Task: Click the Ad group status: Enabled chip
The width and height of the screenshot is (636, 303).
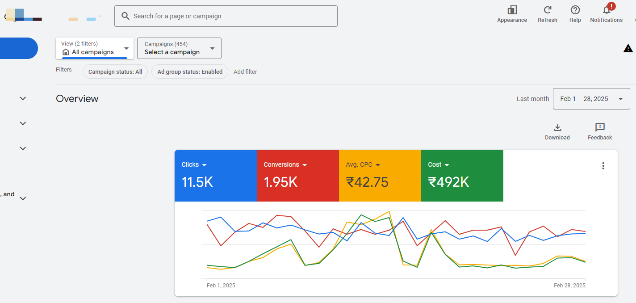Action: 190,72
